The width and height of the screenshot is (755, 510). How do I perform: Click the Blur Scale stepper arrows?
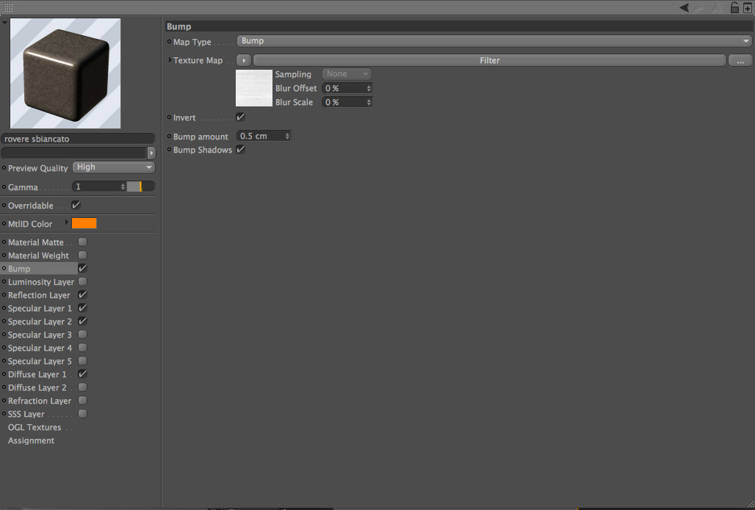[x=369, y=103]
